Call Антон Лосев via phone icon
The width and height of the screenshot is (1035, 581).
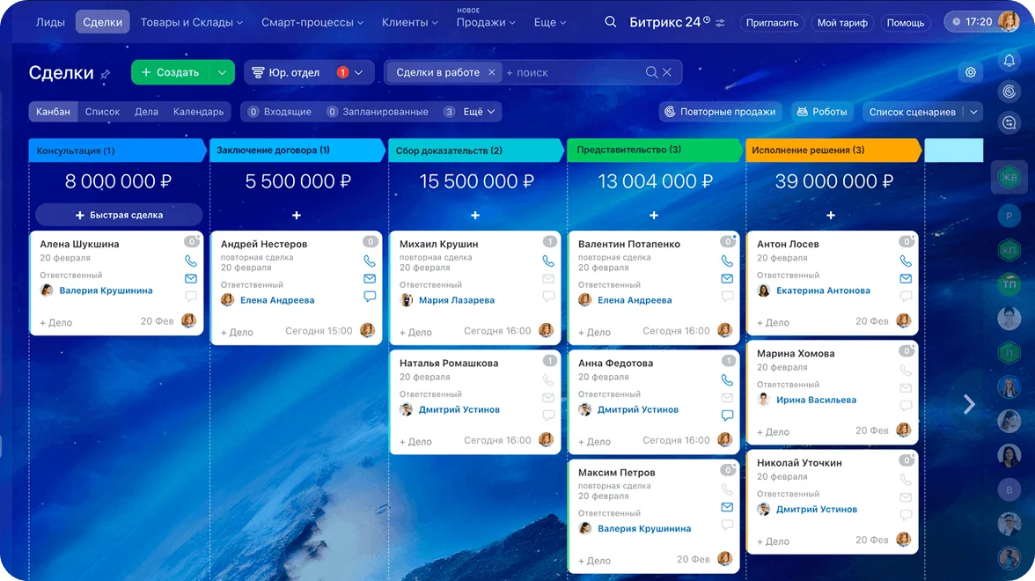tap(906, 261)
